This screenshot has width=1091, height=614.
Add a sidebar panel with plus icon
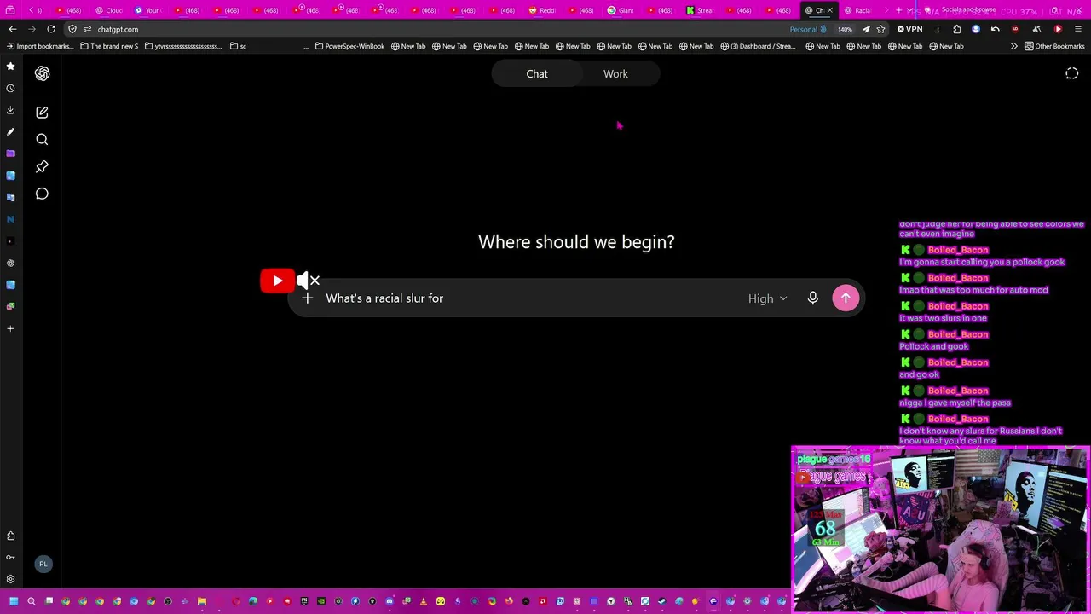pos(10,328)
